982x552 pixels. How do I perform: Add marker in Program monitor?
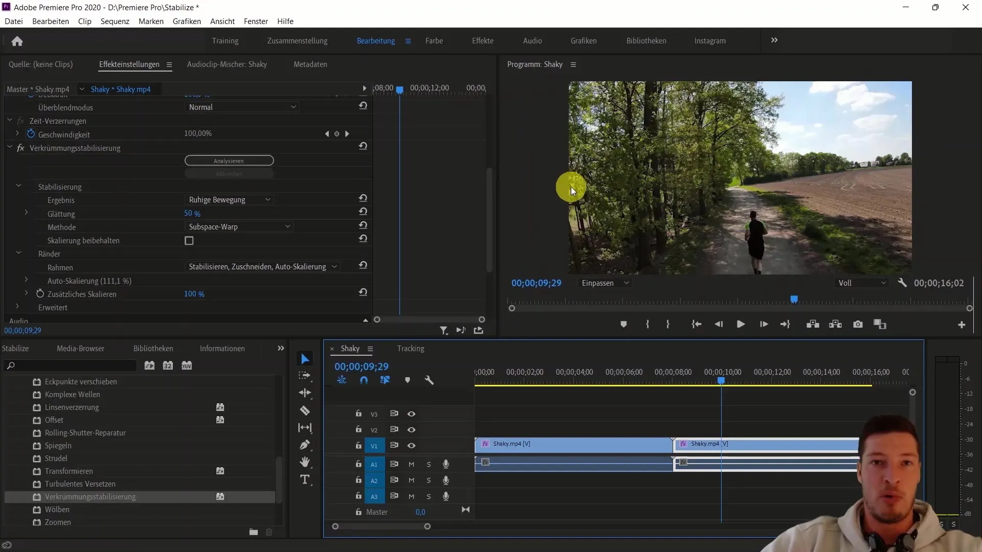[623, 325]
